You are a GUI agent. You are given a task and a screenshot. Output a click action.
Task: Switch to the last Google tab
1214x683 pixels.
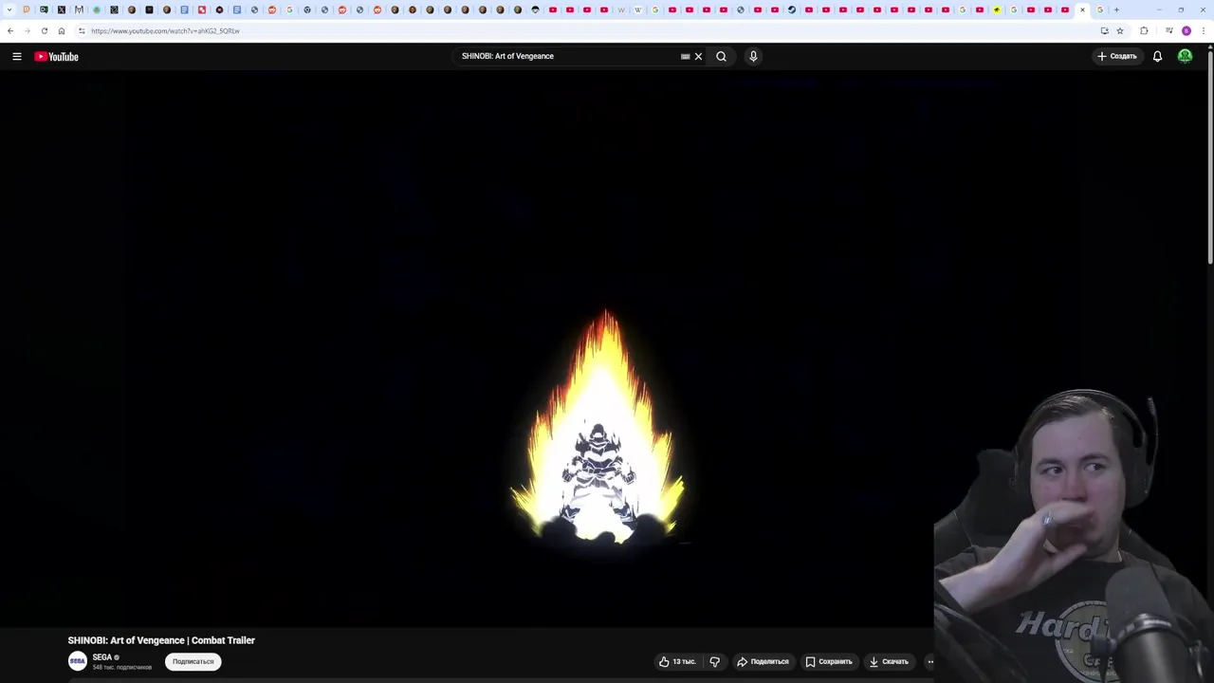click(x=1100, y=9)
